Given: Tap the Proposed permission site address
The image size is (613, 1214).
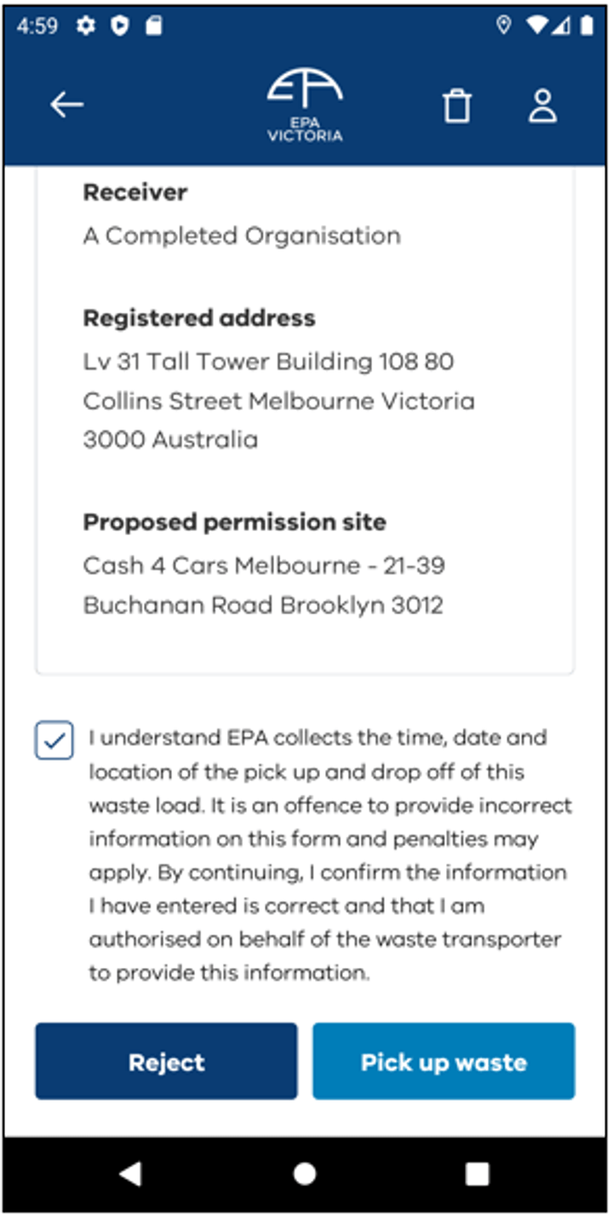Looking at the screenshot, I should (x=264, y=584).
